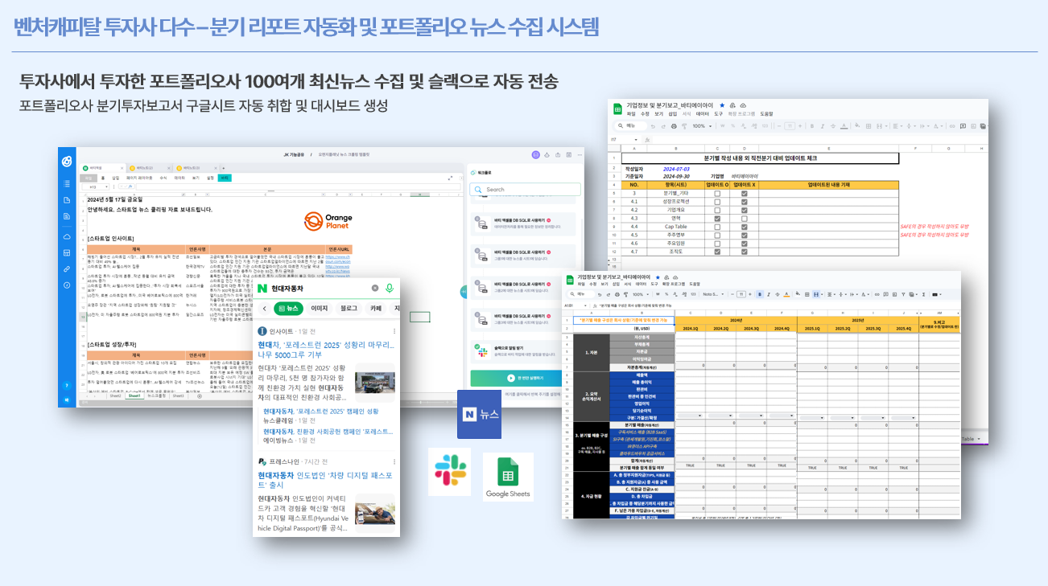Screen dimensions: 1048x586
Task: Click the help question mark in blue sidebar
Action: [x=67, y=385]
